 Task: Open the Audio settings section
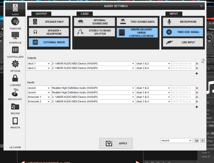(x=15, y=10)
